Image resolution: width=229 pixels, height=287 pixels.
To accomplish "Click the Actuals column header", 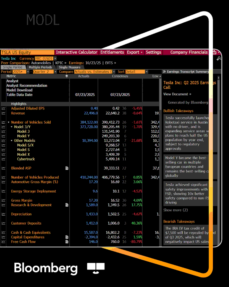I will [x=84, y=76].
